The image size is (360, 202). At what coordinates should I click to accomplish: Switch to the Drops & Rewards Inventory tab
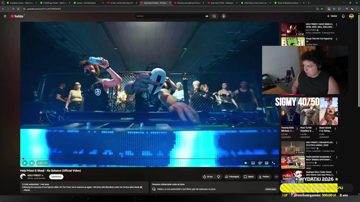coord(289,3)
